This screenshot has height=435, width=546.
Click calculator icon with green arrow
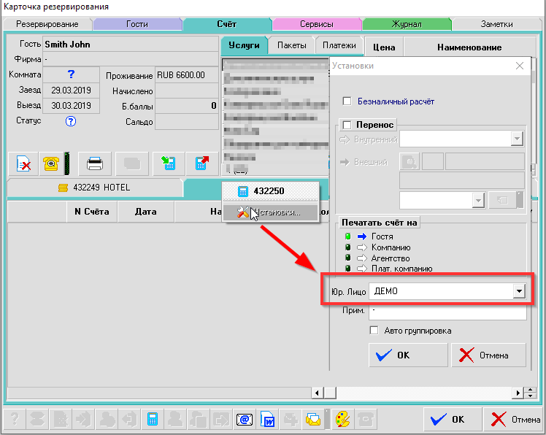click(169, 163)
